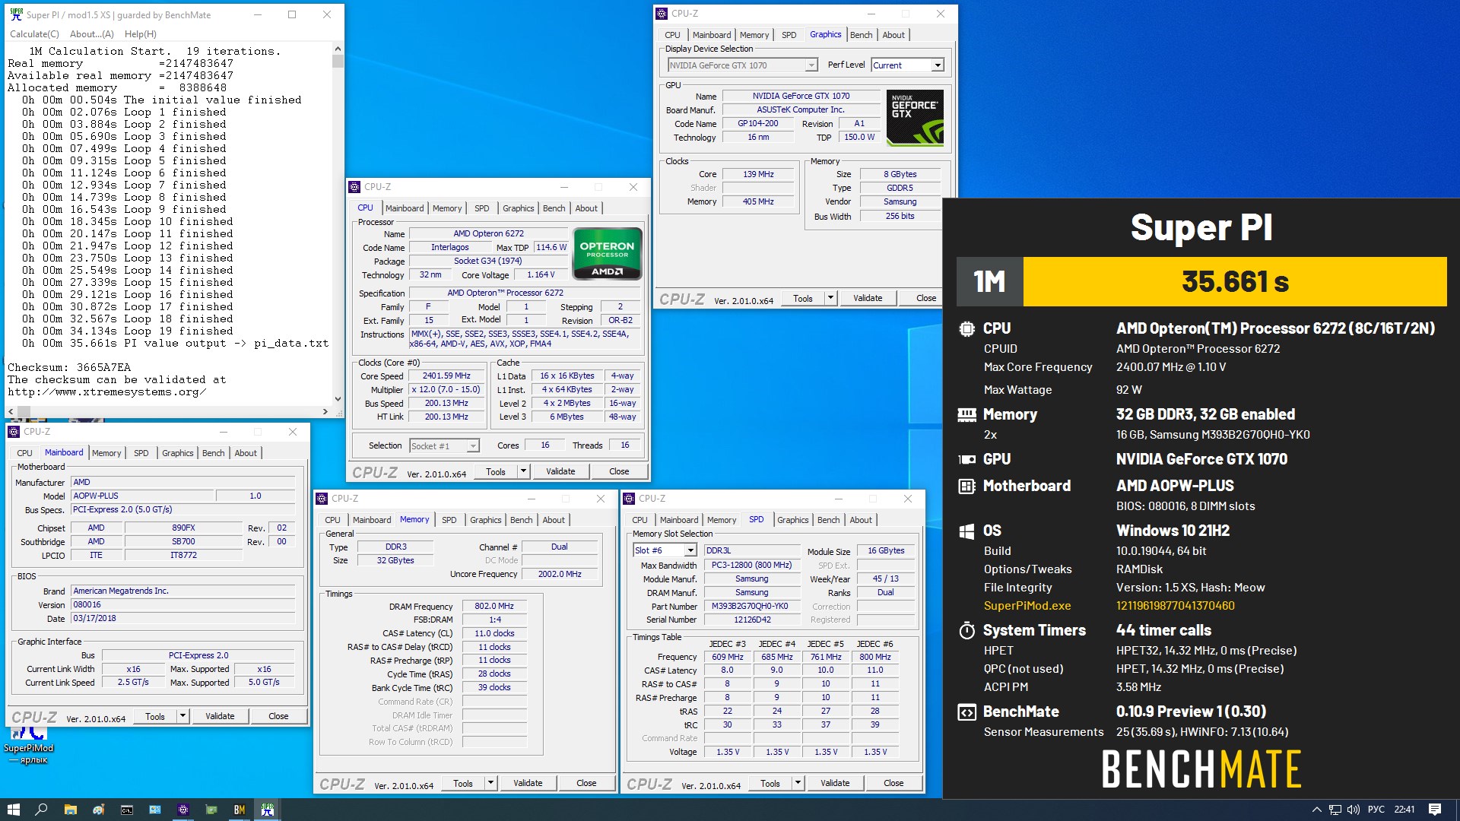The width and height of the screenshot is (1460, 821).
Task: Click the 'AMD Opteron 6272' Name field
Action: point(488,233)
